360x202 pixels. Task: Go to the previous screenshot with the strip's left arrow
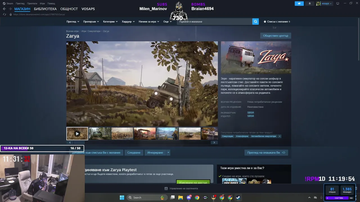click(70, 143)
